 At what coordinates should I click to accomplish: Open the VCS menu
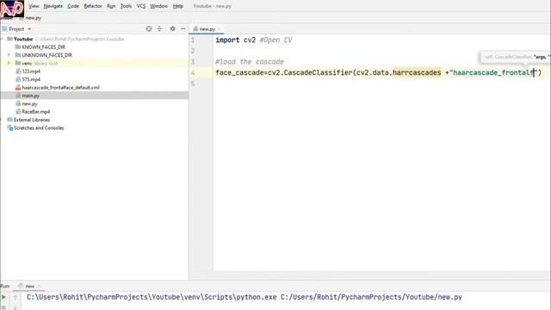141,6
